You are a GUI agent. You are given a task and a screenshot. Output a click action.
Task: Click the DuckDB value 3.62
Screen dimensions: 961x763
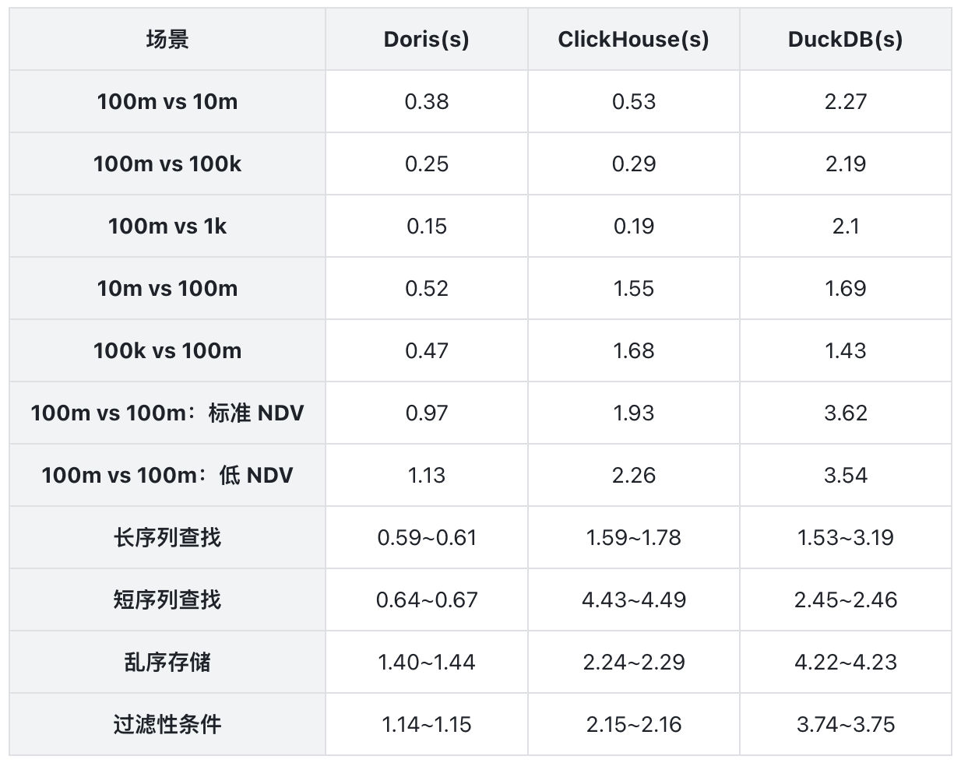846,413
